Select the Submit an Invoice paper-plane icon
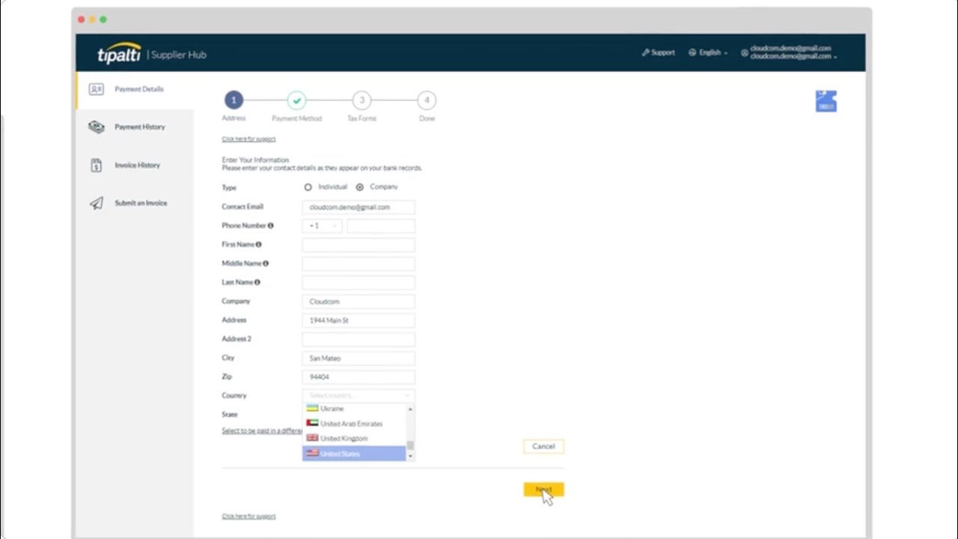Screen dimensions: 958x539 (x=96, y=202)
